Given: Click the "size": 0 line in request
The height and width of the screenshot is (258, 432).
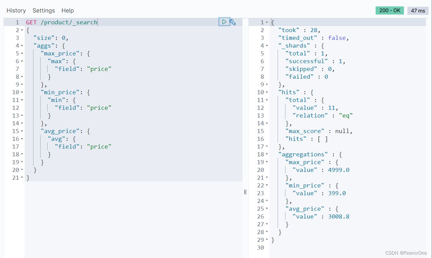Looking at the screenshot, I should point(51,38).
